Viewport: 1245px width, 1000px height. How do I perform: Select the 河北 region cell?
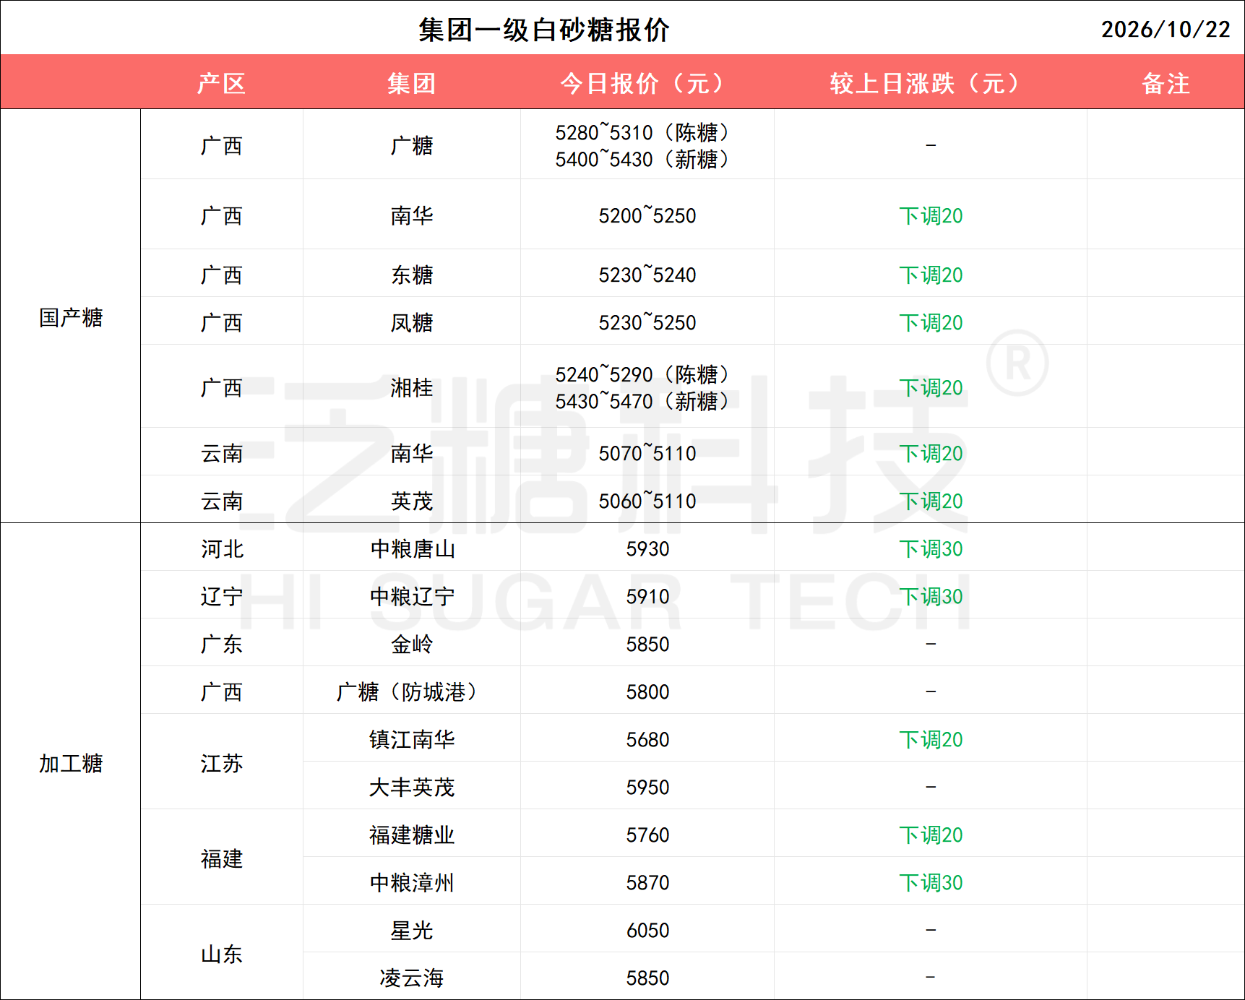click(222, 548)
